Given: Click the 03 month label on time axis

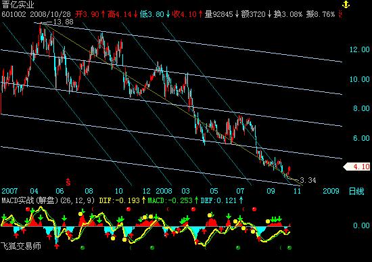Looking at the screenshot, I should point(186,191).
